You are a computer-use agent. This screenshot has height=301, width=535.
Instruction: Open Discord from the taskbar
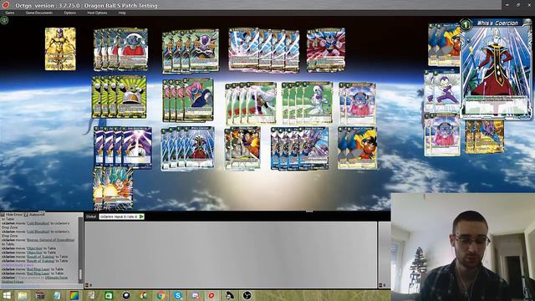click(195, 295)
